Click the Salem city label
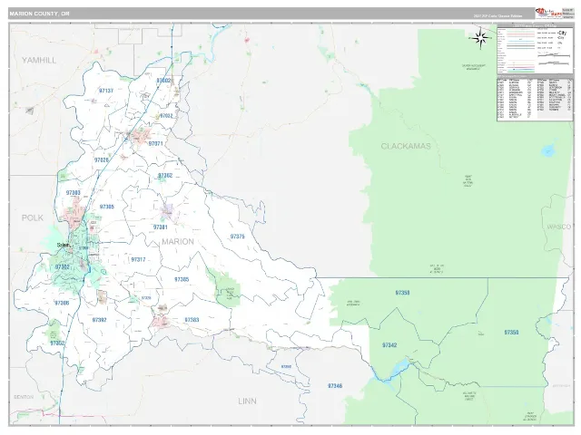Image resolution: width=581 pixels, height=435 pixels. [63, 245]
